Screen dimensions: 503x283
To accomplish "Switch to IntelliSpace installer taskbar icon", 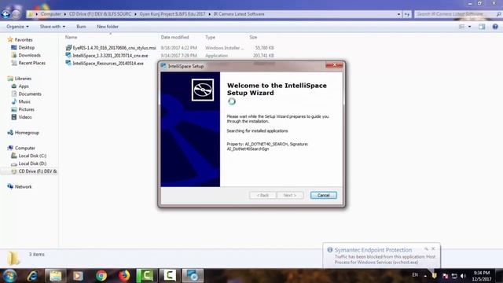I will [x=193, y=276].
